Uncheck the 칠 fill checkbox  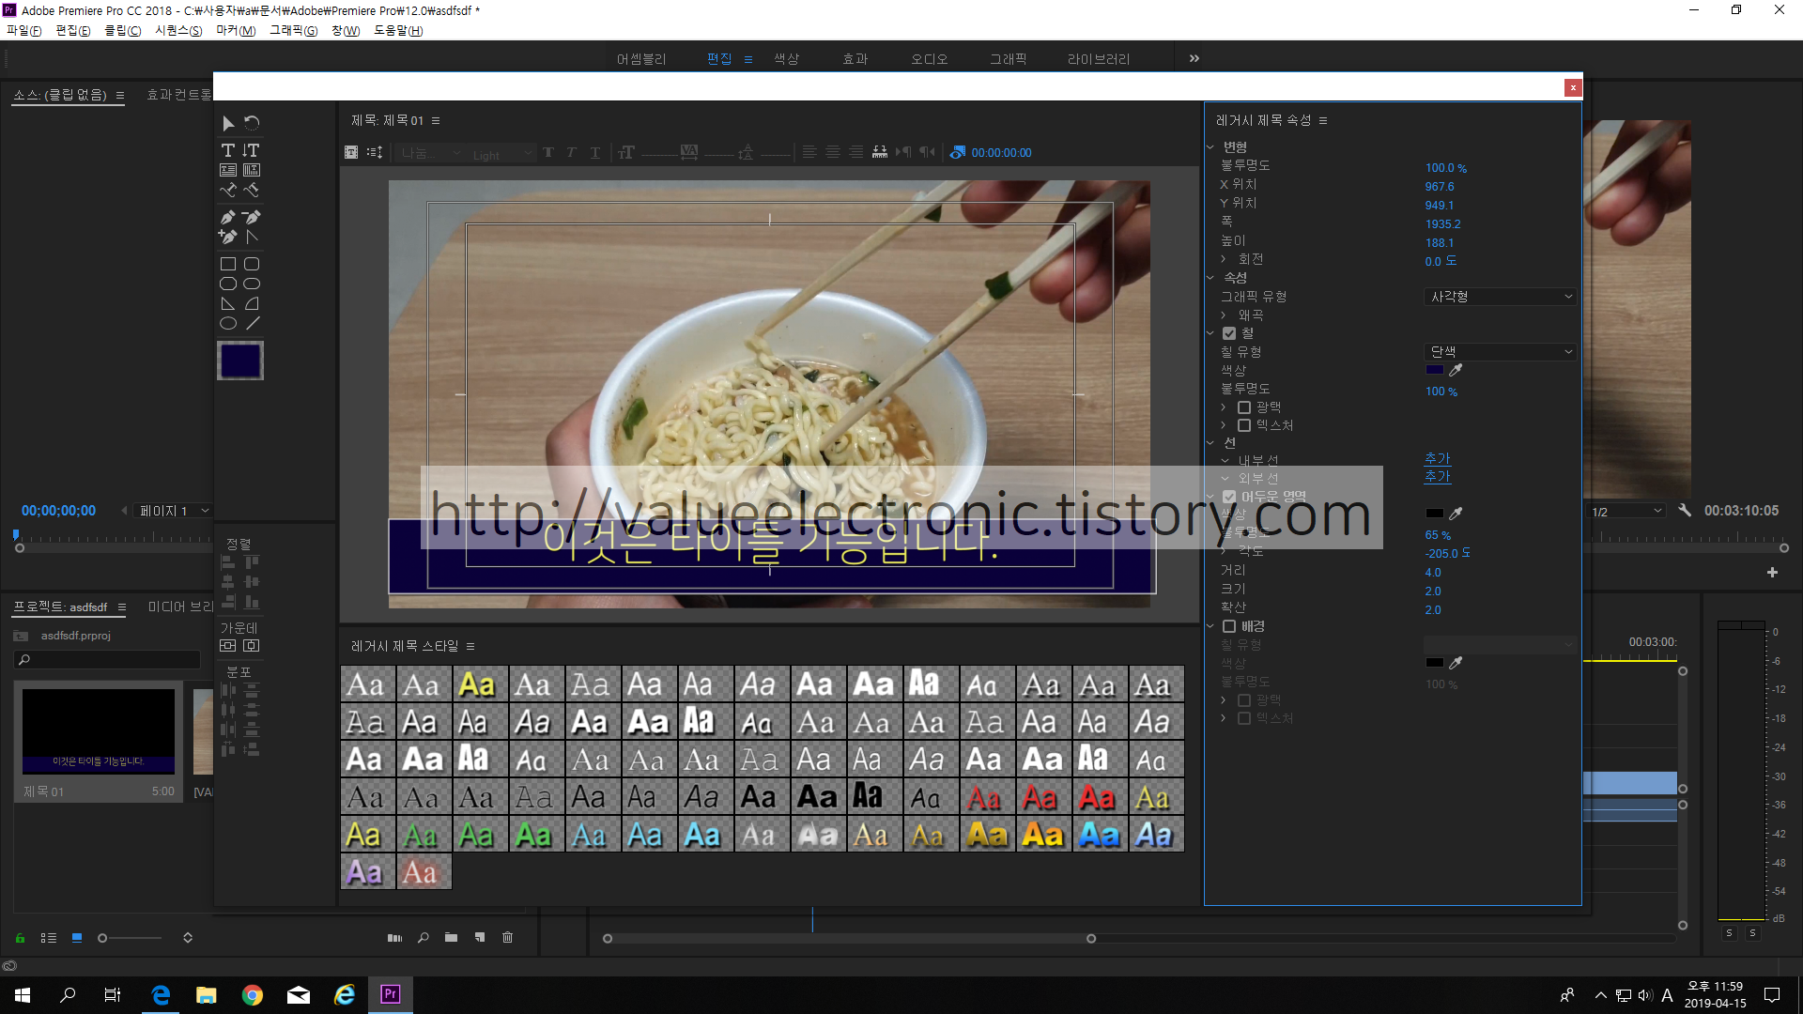click(x=1229, y=333)
